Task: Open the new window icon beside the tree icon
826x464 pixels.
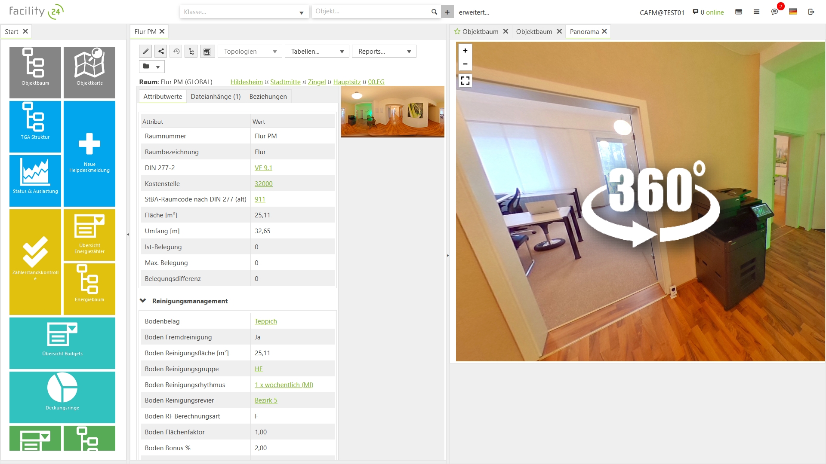Action: pyautogui.click(x=207, y=51)
